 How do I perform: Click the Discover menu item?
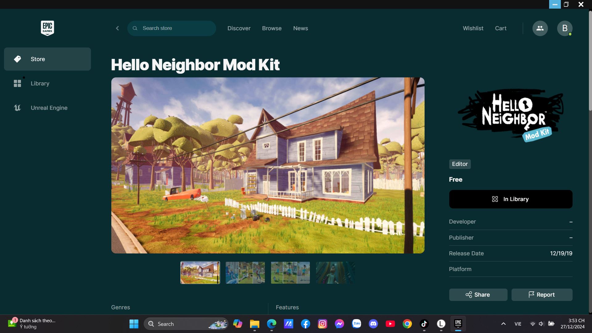pos(239,28)
